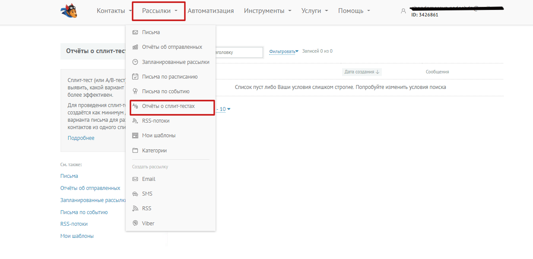
Task: Select Письма по расписанию menu entry
Action: [171, 77]
